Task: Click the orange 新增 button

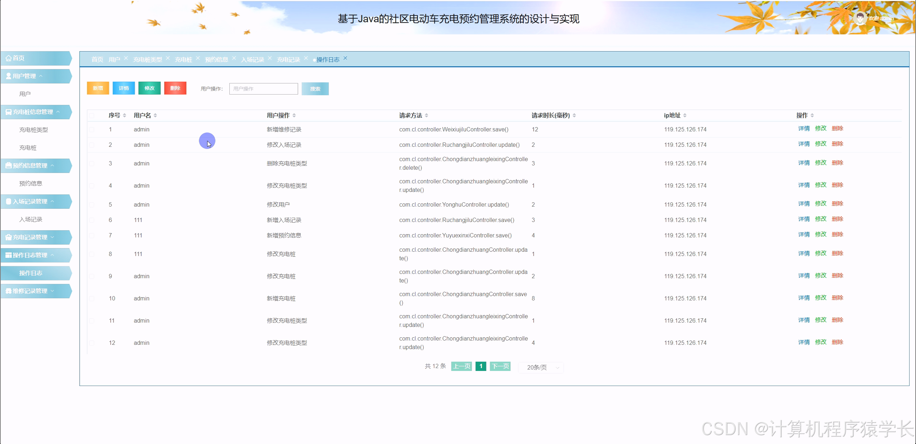Action: tap(98, 88)
